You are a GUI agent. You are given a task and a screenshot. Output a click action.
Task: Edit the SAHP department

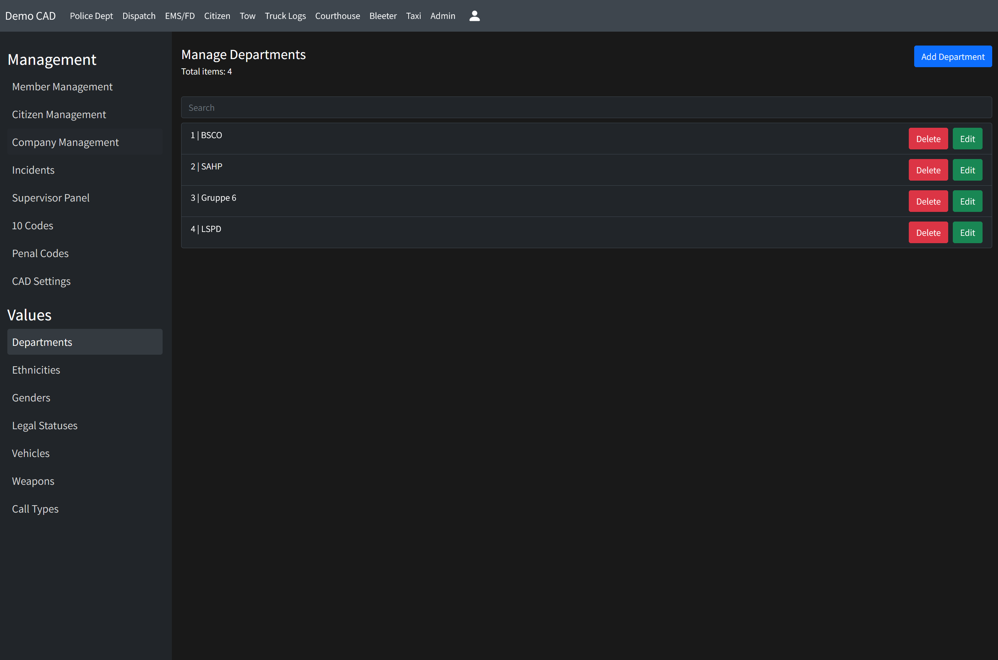(x=967, y=170)
